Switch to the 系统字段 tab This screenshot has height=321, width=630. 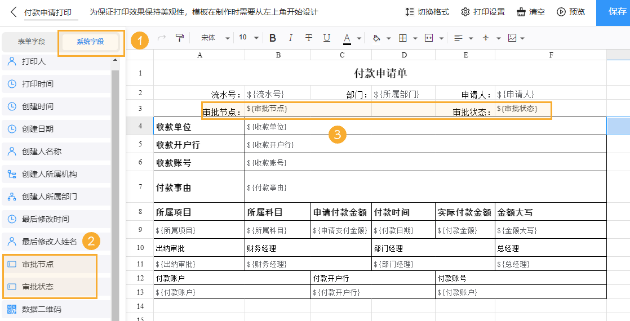point(90,42)
